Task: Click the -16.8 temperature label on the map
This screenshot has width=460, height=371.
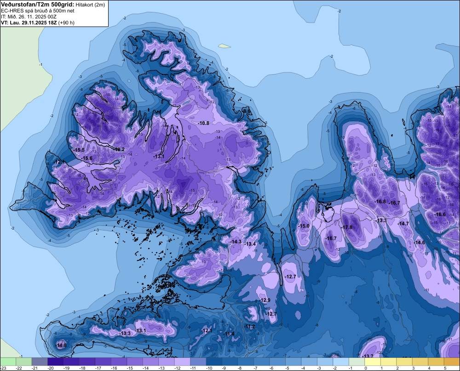Action: point(381,201)
